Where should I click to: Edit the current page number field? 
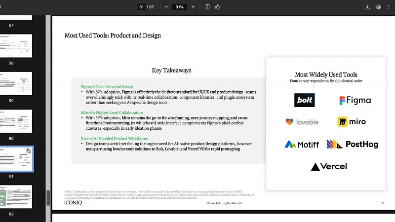click(x=141, y=7)
